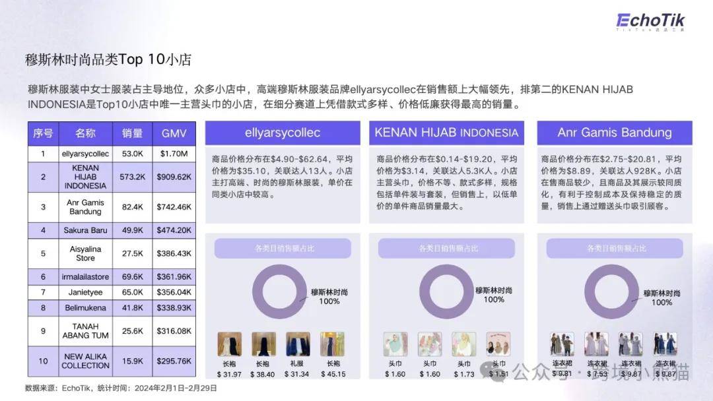Click the EchoTik logo

650,20
